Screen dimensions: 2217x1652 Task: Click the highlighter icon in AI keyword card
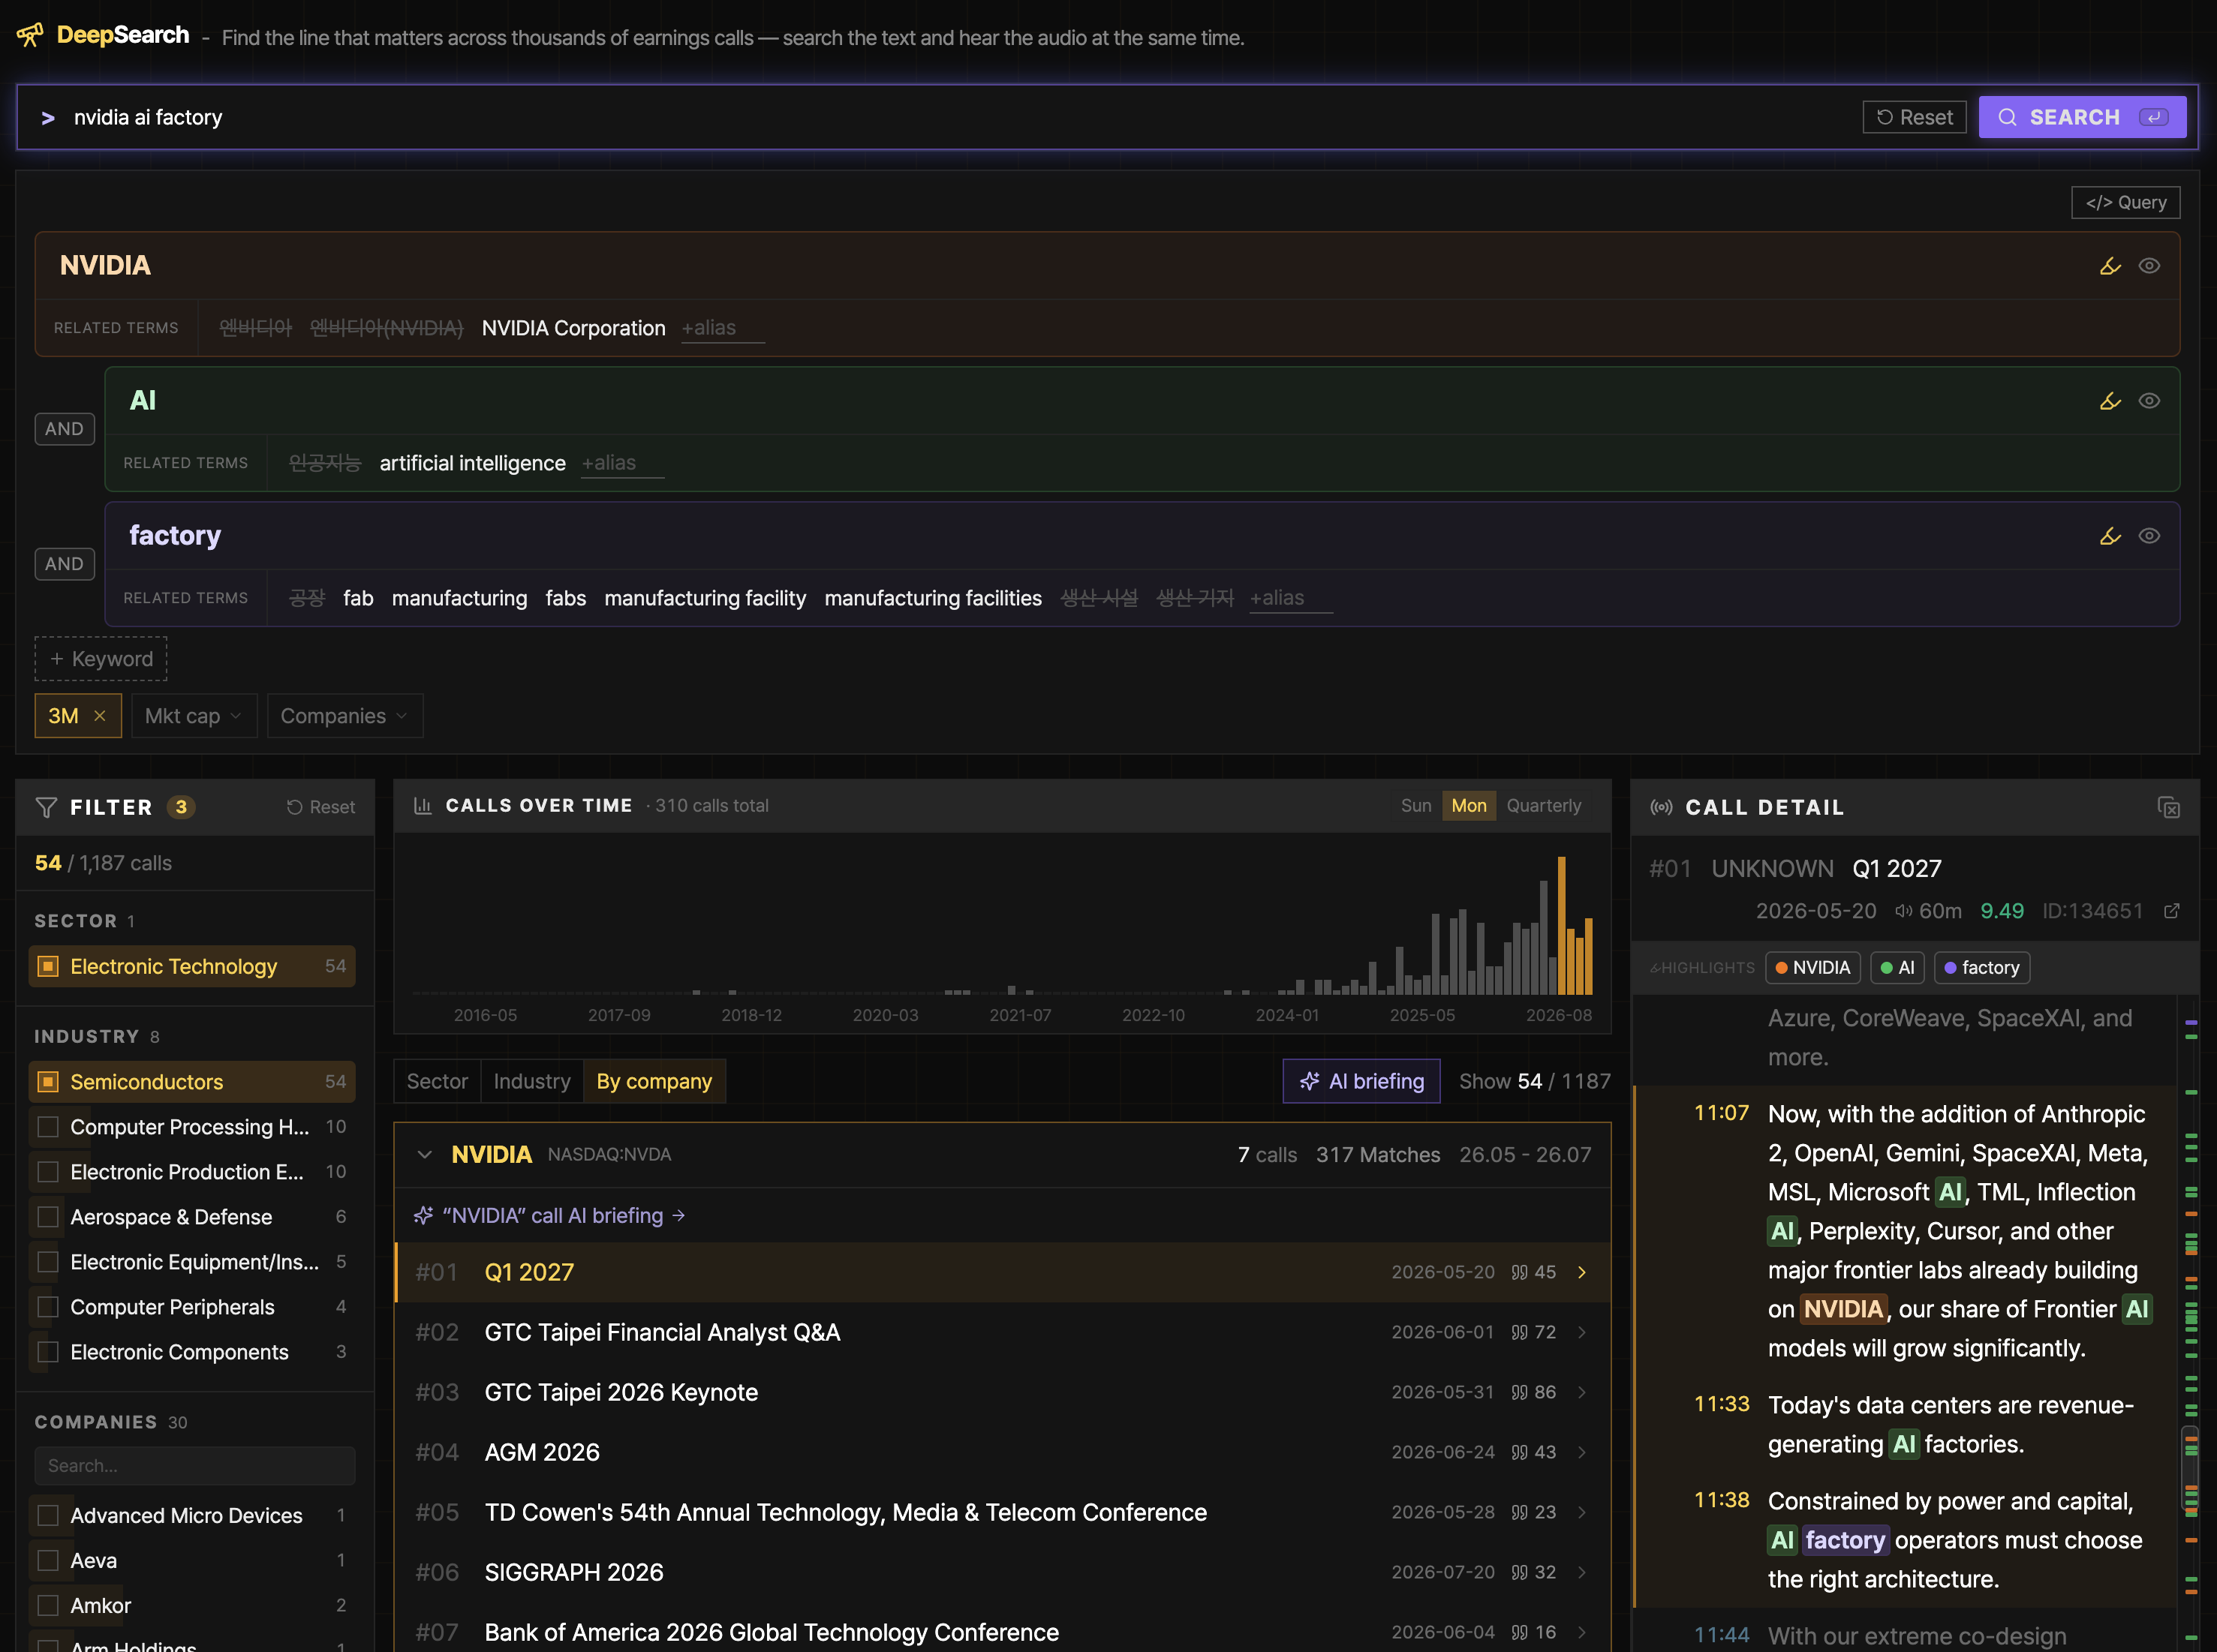(2110, 401)
